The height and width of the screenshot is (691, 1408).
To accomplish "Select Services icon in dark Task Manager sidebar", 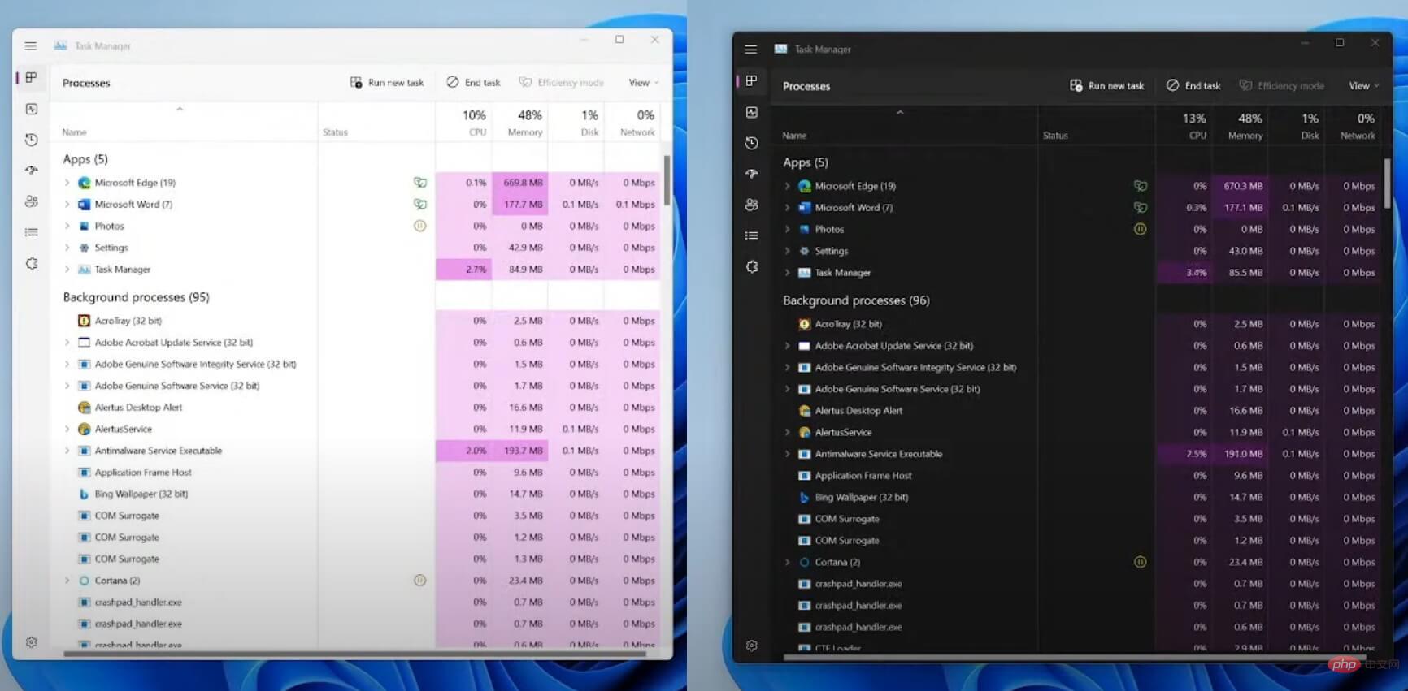I will [x=751, y=266].
